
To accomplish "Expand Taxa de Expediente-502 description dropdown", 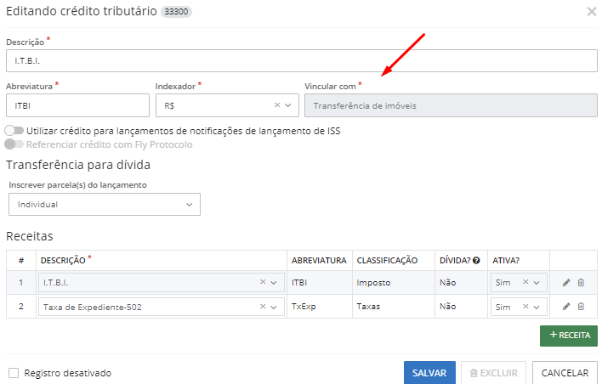I will pos(274,307).
